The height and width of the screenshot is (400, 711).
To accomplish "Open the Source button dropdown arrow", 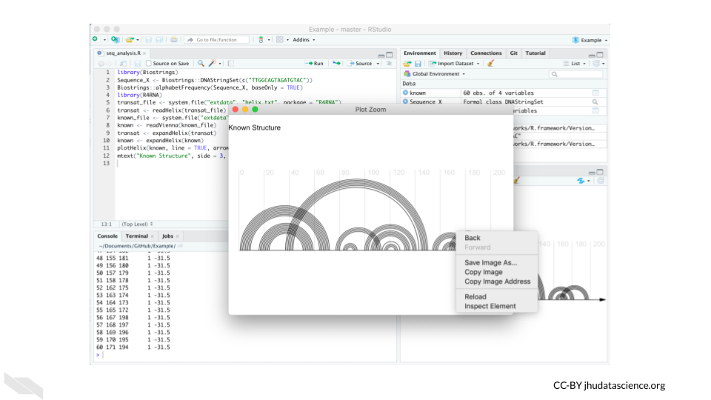I will coord(378,64).
